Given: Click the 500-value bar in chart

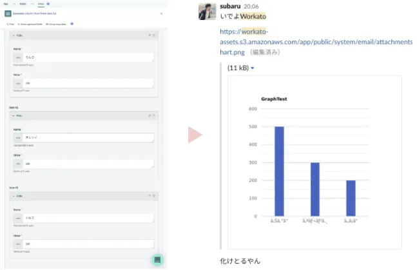Looking at the screenshot, I should pyautogui.click(x=279, y=171).
